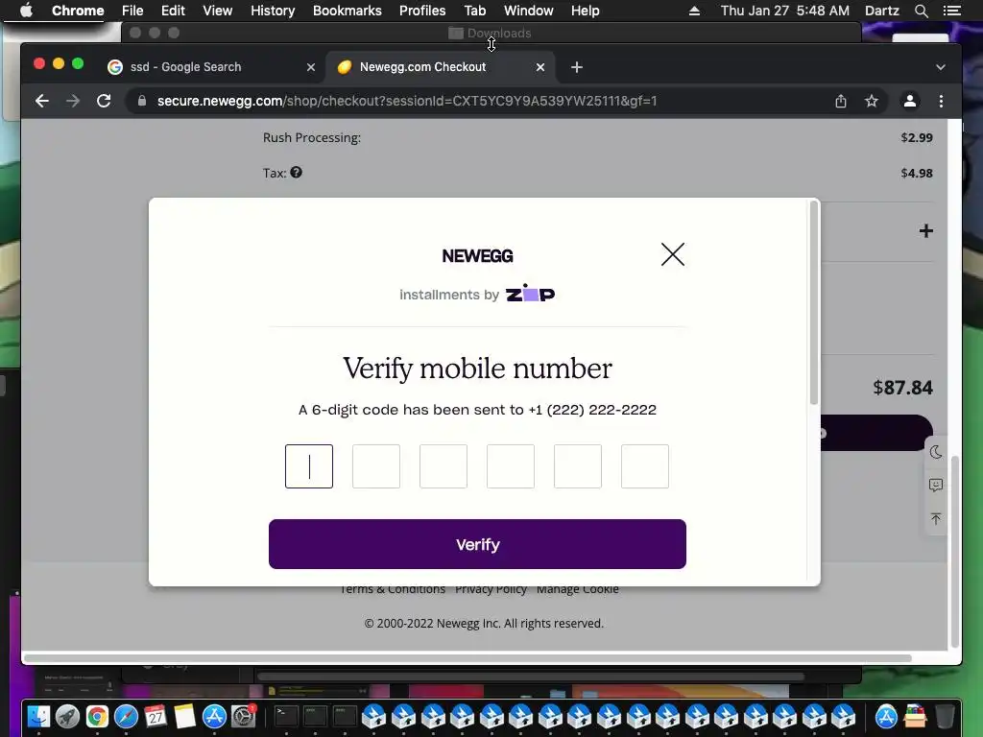Click the address bar URL

(407, 101)
